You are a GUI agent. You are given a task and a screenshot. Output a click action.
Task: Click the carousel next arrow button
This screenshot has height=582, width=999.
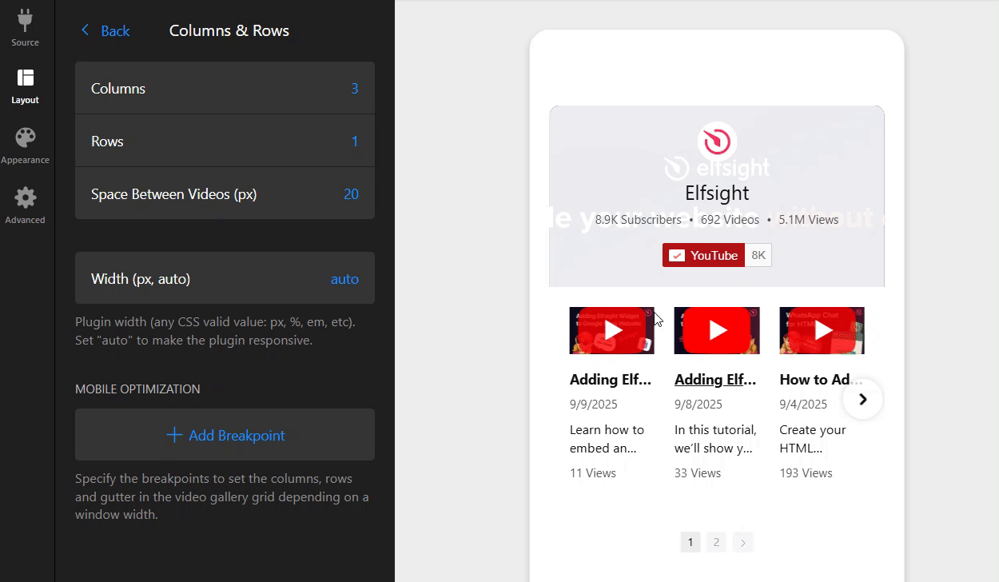pyautogui.click(x=862, y=399)
